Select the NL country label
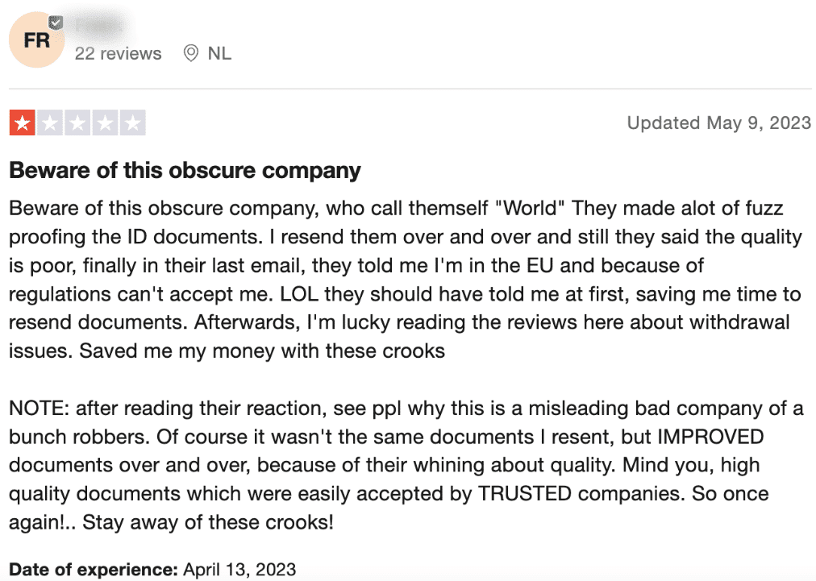 click(219, 53)
